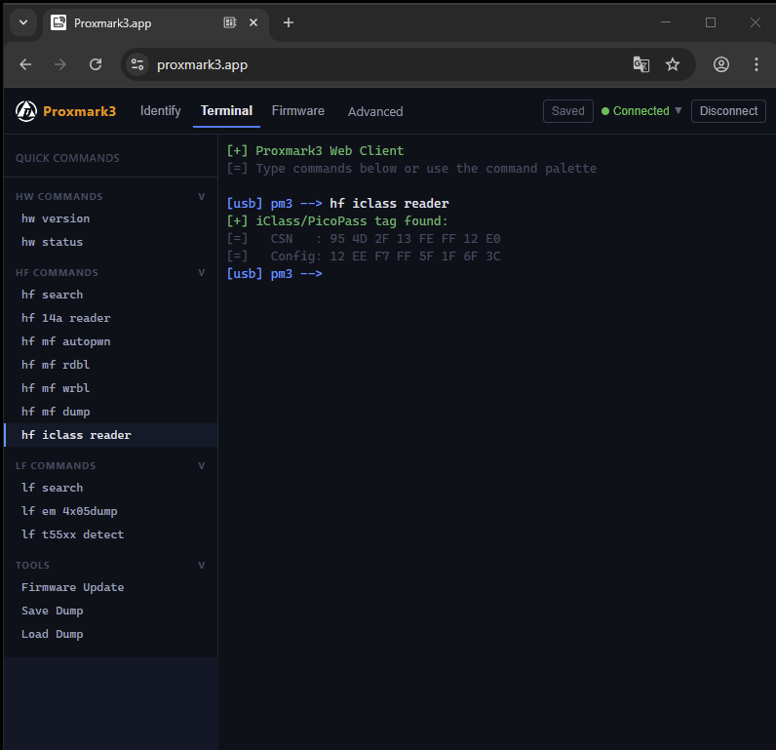The width and height of the screenshot is (776, 750).
Task: Minimize the browser window
Action: [666, 22]
